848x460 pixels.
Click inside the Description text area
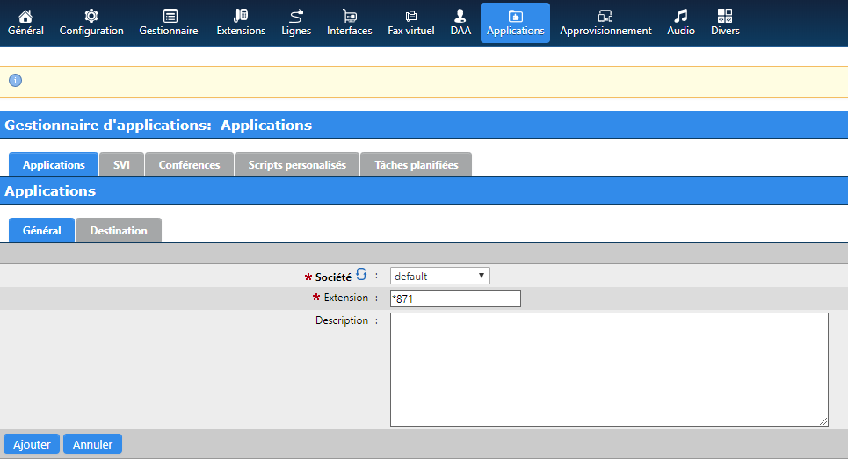[609, 370]
